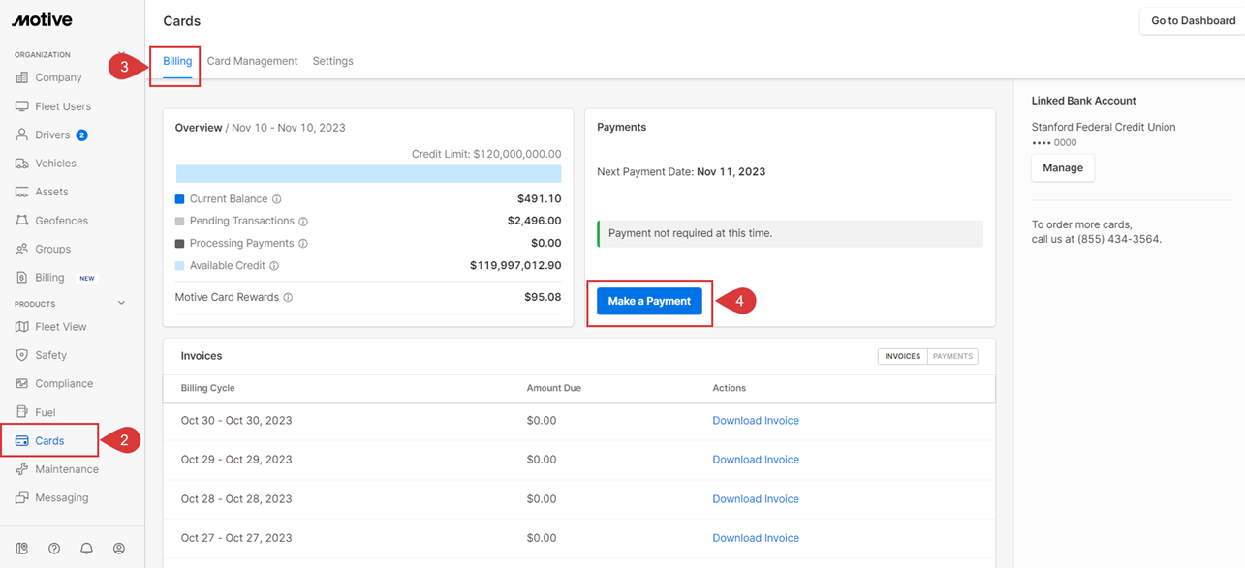Click the Available Credit progress bar
Screen dimensions: 1245x568
click(x=368, y=172)
